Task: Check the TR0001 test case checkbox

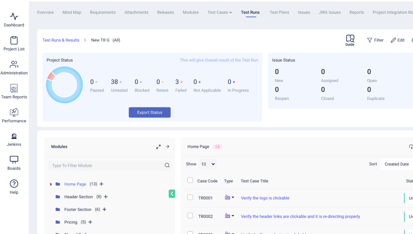Action: click(190, 198)
